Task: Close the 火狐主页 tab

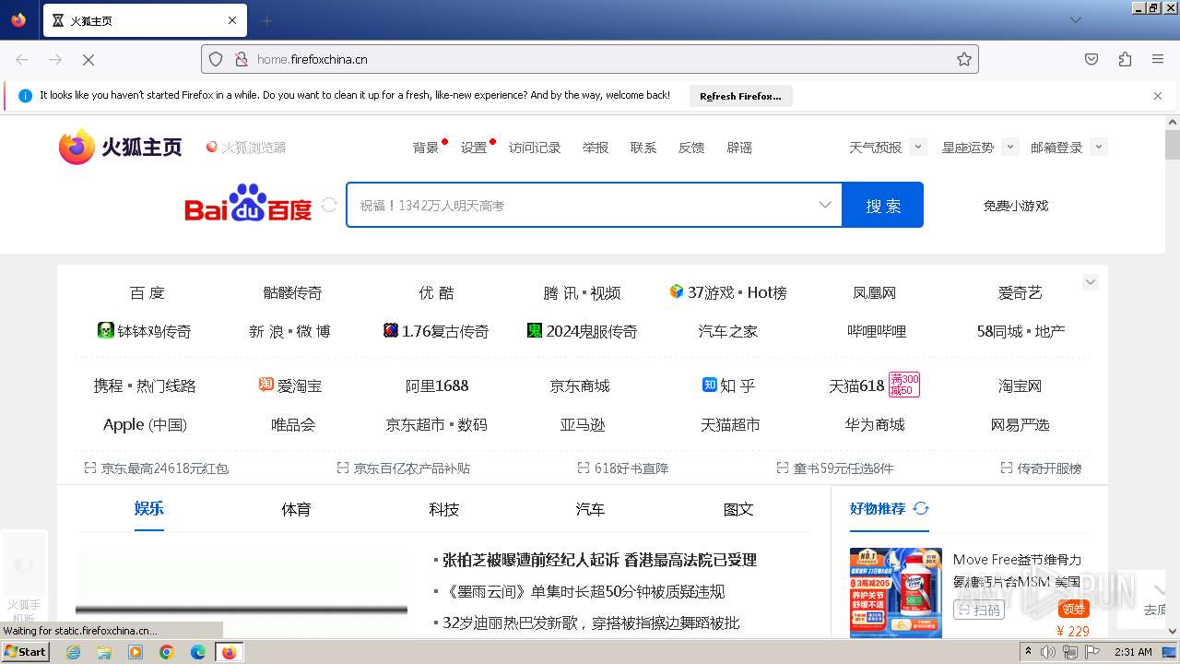Action: click(232, 20)
